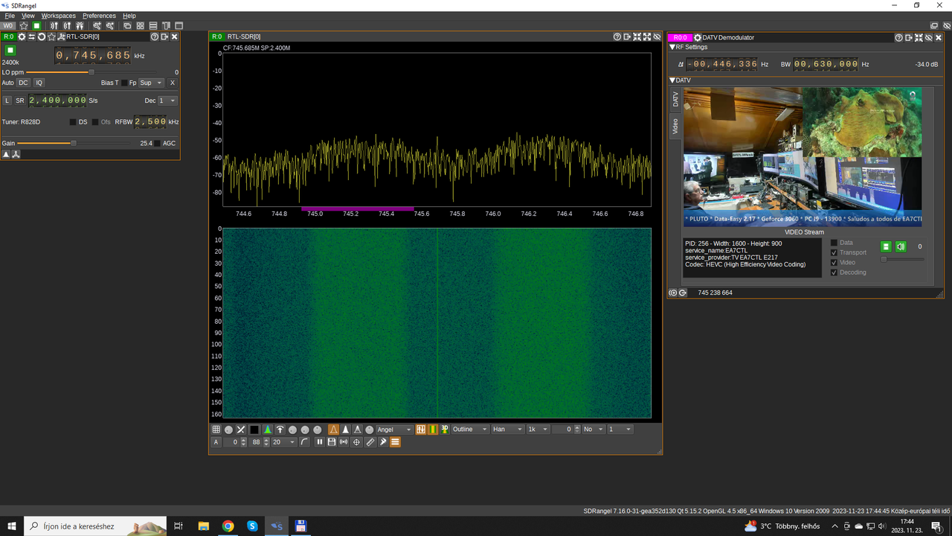Click the green device start/stop button
The image size is (952, 536).
pyautogui.click(x=10, y=50)
